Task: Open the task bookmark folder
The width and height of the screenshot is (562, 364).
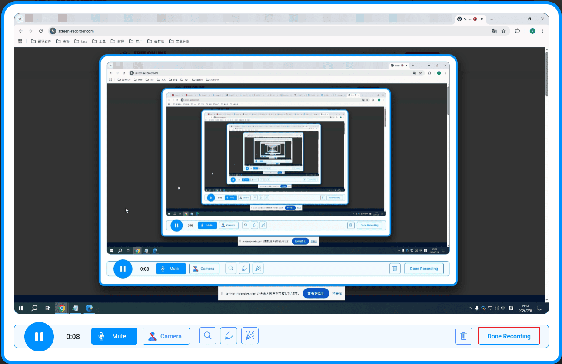Action: point(81,41)
